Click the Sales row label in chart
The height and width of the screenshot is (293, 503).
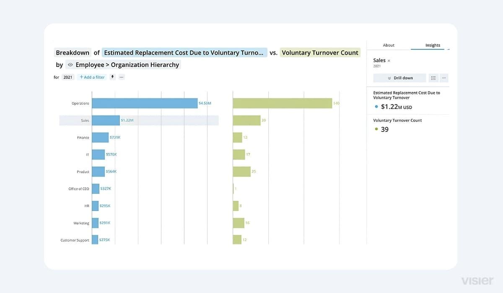click(x=85, y=121)
